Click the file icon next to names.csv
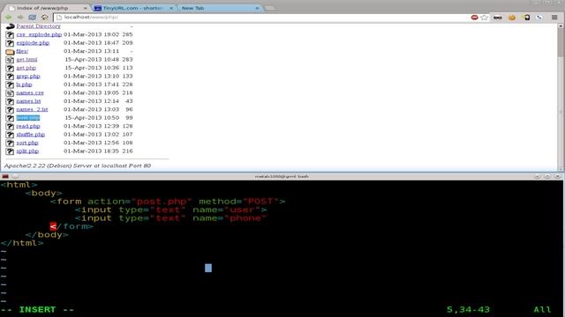Screen dimensions: 565x317 pyautogui.click(x=10, y=93)
